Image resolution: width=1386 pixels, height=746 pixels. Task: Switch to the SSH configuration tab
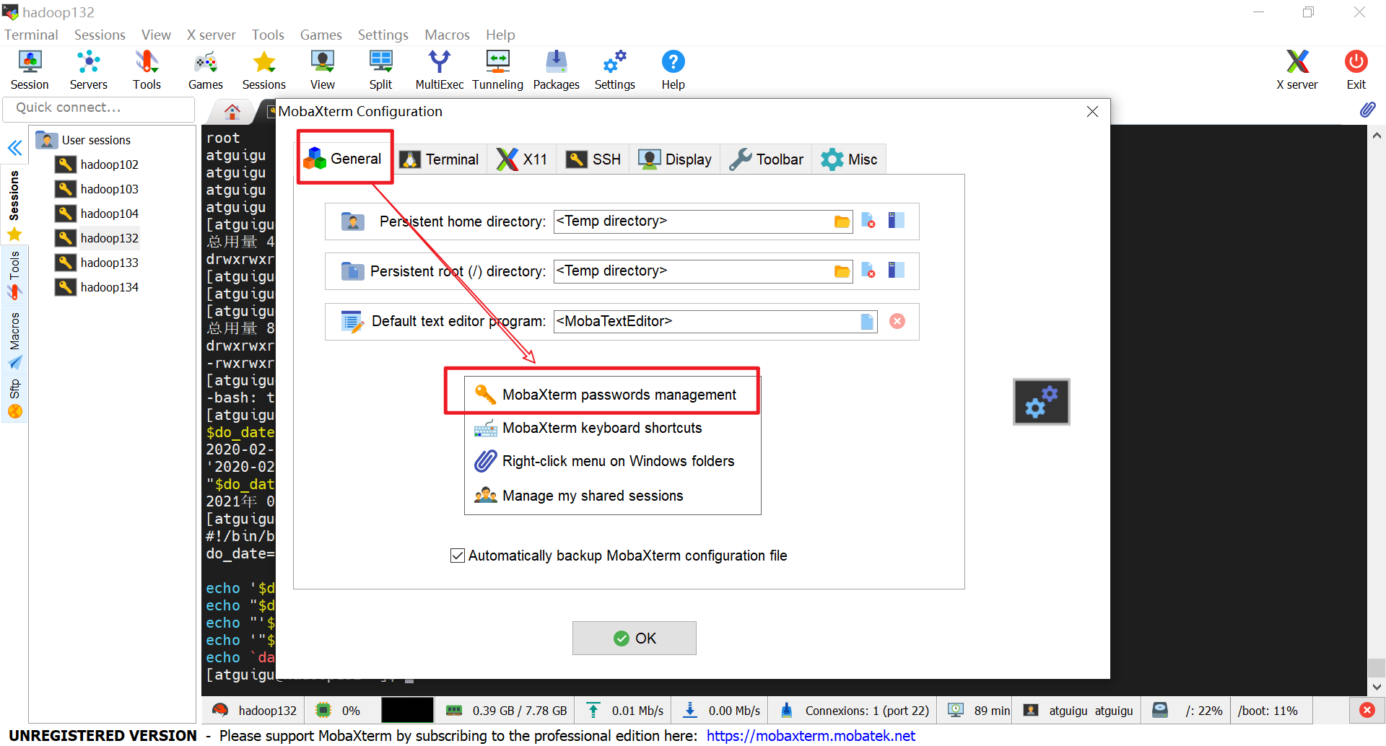coord(593,159)
